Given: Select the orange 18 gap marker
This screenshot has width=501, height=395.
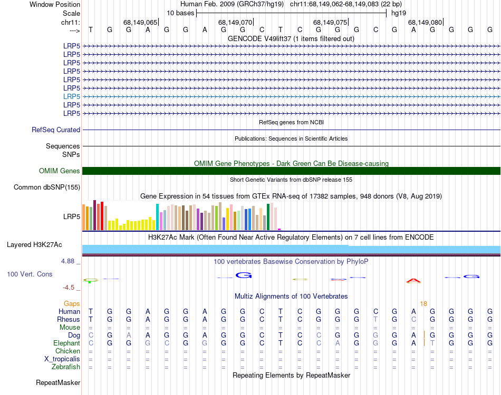Looking at the screenshot, I should pos(423,303).
